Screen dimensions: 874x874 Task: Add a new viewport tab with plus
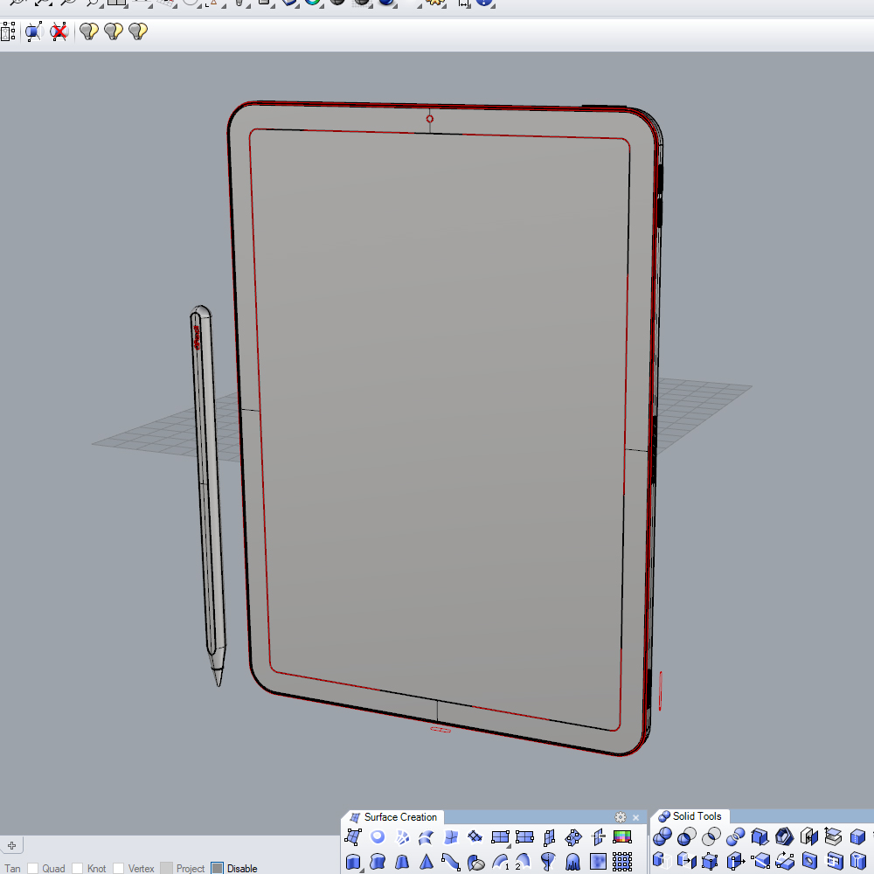point(11,845)
